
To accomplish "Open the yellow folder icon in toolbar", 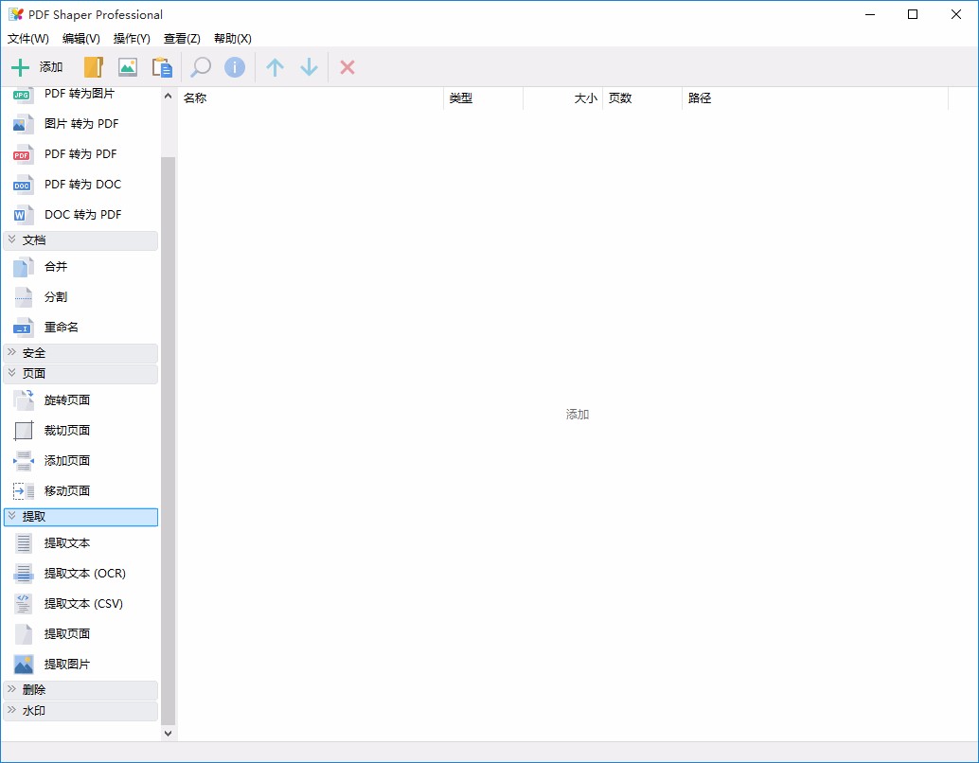I will coord(92,66).
